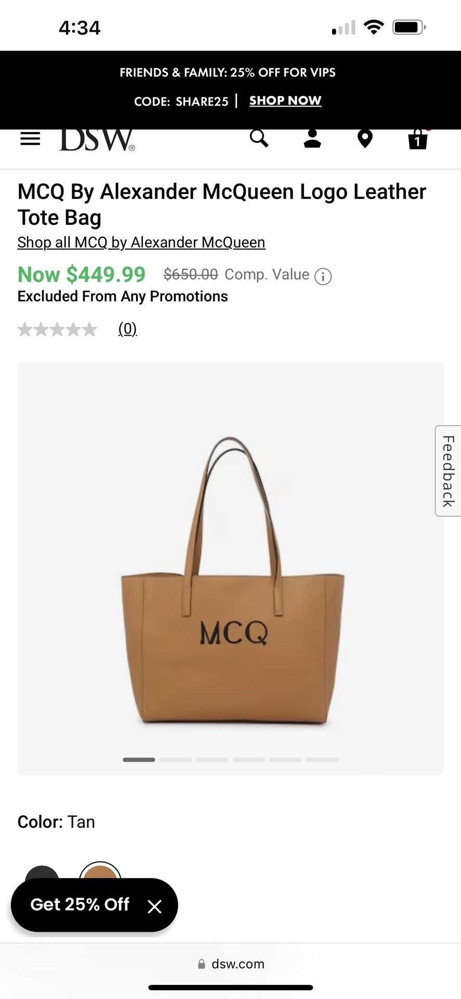Image resolution: width=461 pixels, height=999 pixels.
Task: Jump to the second product image indicator
Action: point(176,760)
